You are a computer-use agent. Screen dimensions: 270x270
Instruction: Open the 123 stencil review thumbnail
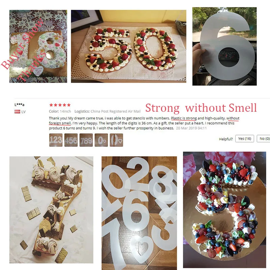point(56,140)
